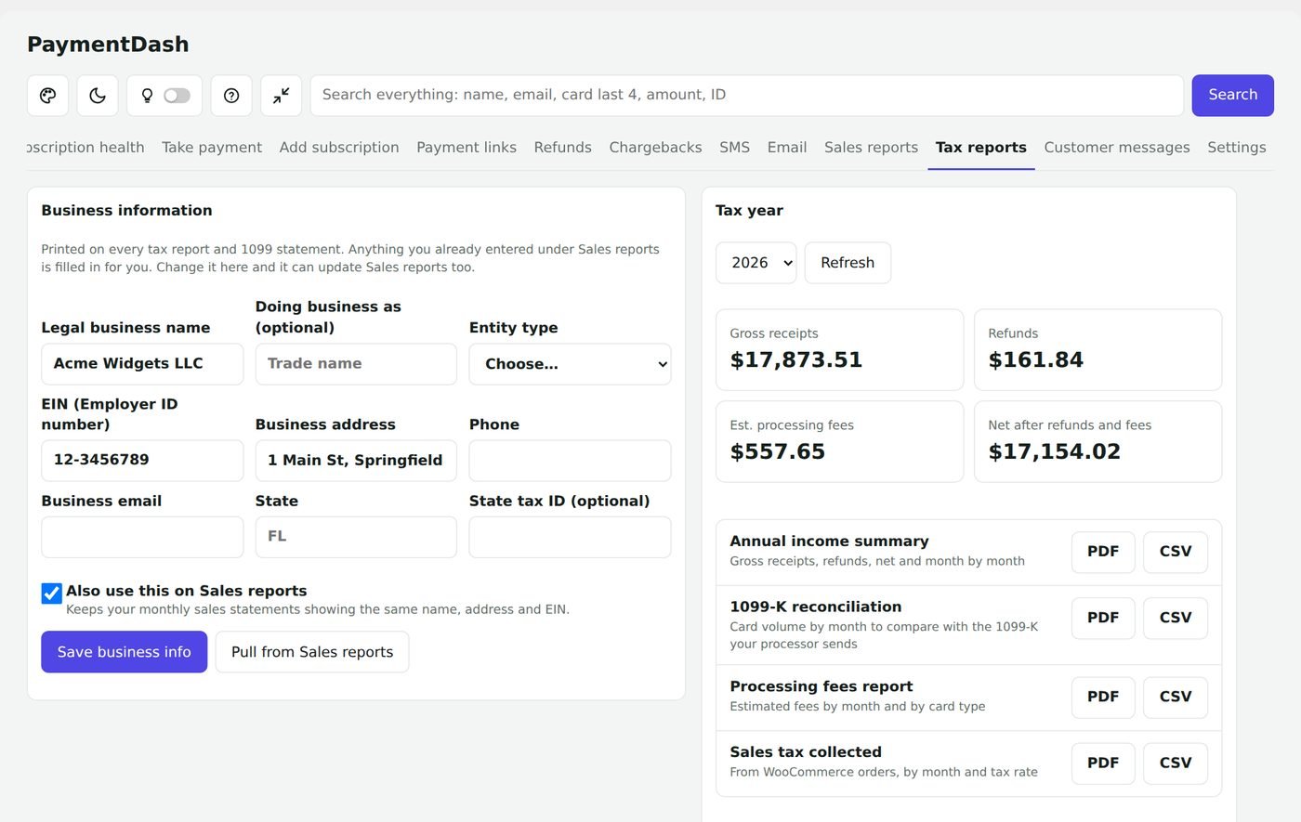The image size is (1301, 822).
Task: Go to the Refunds tab
Action: (562, 148)
